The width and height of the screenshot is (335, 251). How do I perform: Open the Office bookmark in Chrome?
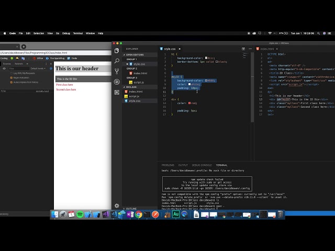pos(38,58)
